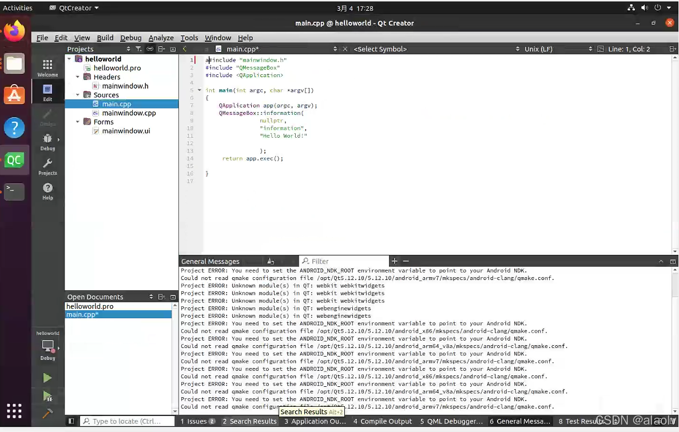Image resolution: width=679 pixels, height=432 pixels.
Task: Click the Line: 1, Col: 2 indicator
Action: tap(629, 49)
